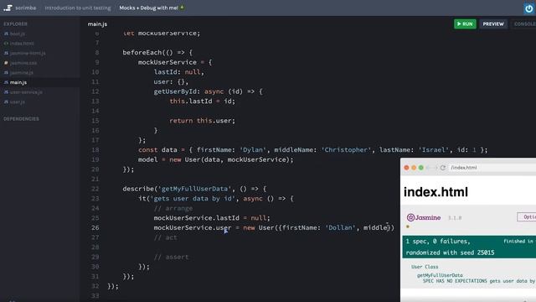
Task: Open Jasmine Options button
Action: (527, 217)
